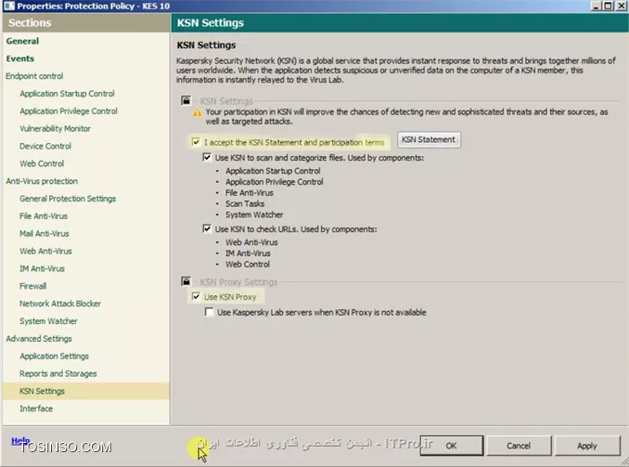629x467 pixels.
Task: Confirm with the OK button
Action: [451, 446]
